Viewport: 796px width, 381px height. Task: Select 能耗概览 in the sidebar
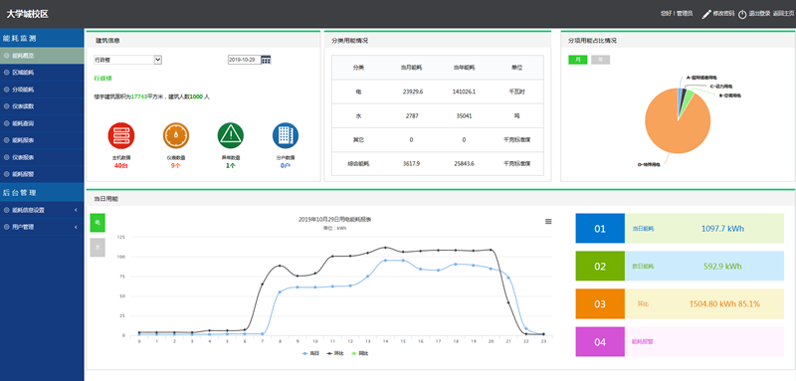click(42, 56)
